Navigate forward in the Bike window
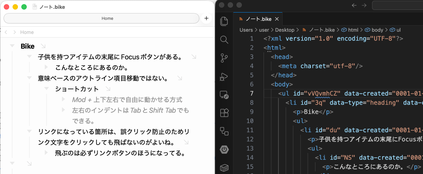 [14, 32]
